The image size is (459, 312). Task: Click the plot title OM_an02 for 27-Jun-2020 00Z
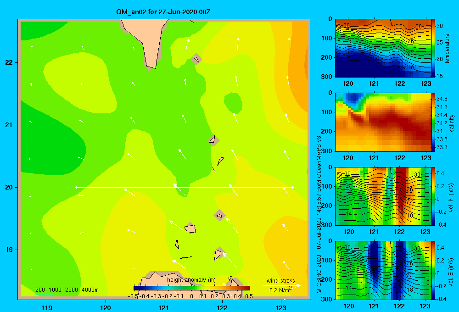pos(163,12)
